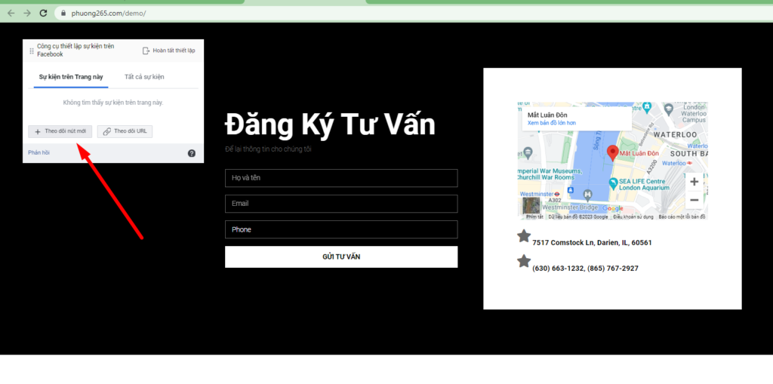This screenshot has width=773, height=384.
Task: Click the 'Theo dõi nút mới' button
Action: (x=60, y=131)
